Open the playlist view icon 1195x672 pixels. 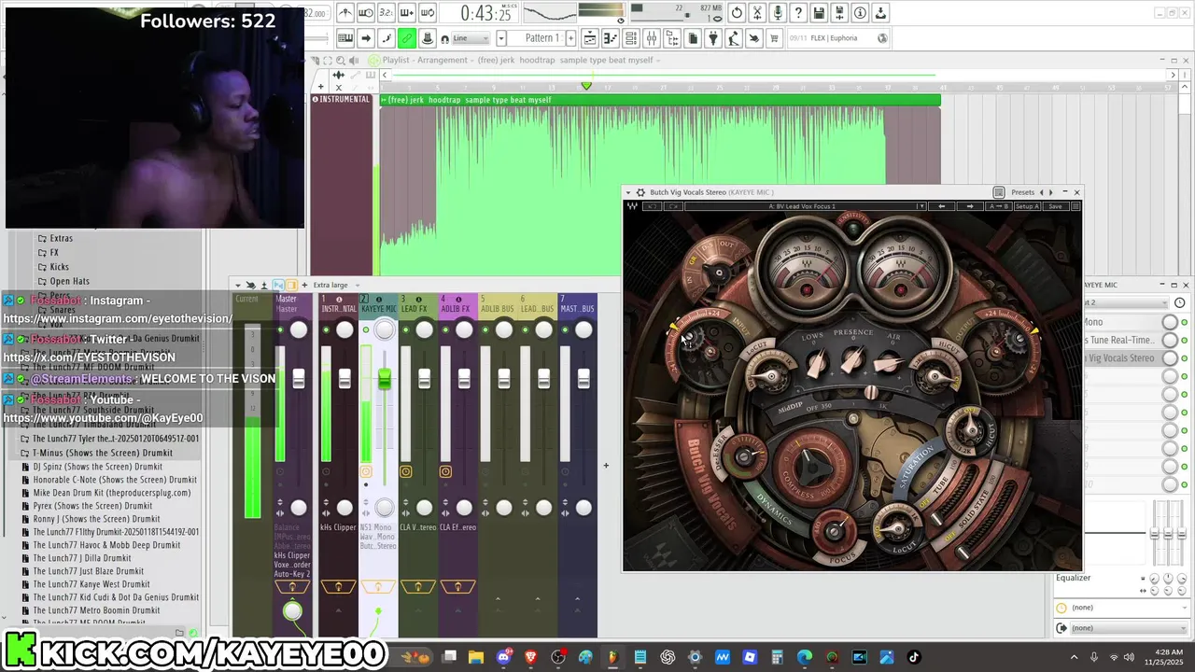(590, 38)
